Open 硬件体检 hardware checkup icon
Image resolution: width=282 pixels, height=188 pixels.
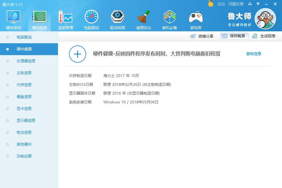[13, 17]
